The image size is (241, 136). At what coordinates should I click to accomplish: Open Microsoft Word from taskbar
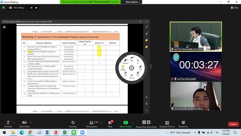(x=48, y=132)
